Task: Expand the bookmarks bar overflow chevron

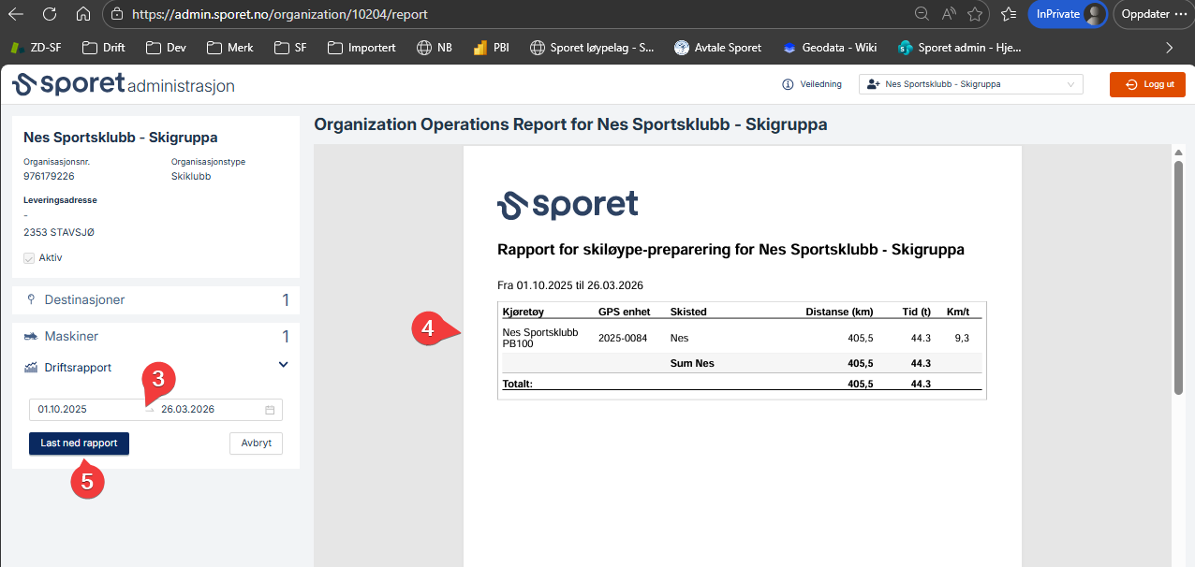Action: click(x=1169, y=47)
